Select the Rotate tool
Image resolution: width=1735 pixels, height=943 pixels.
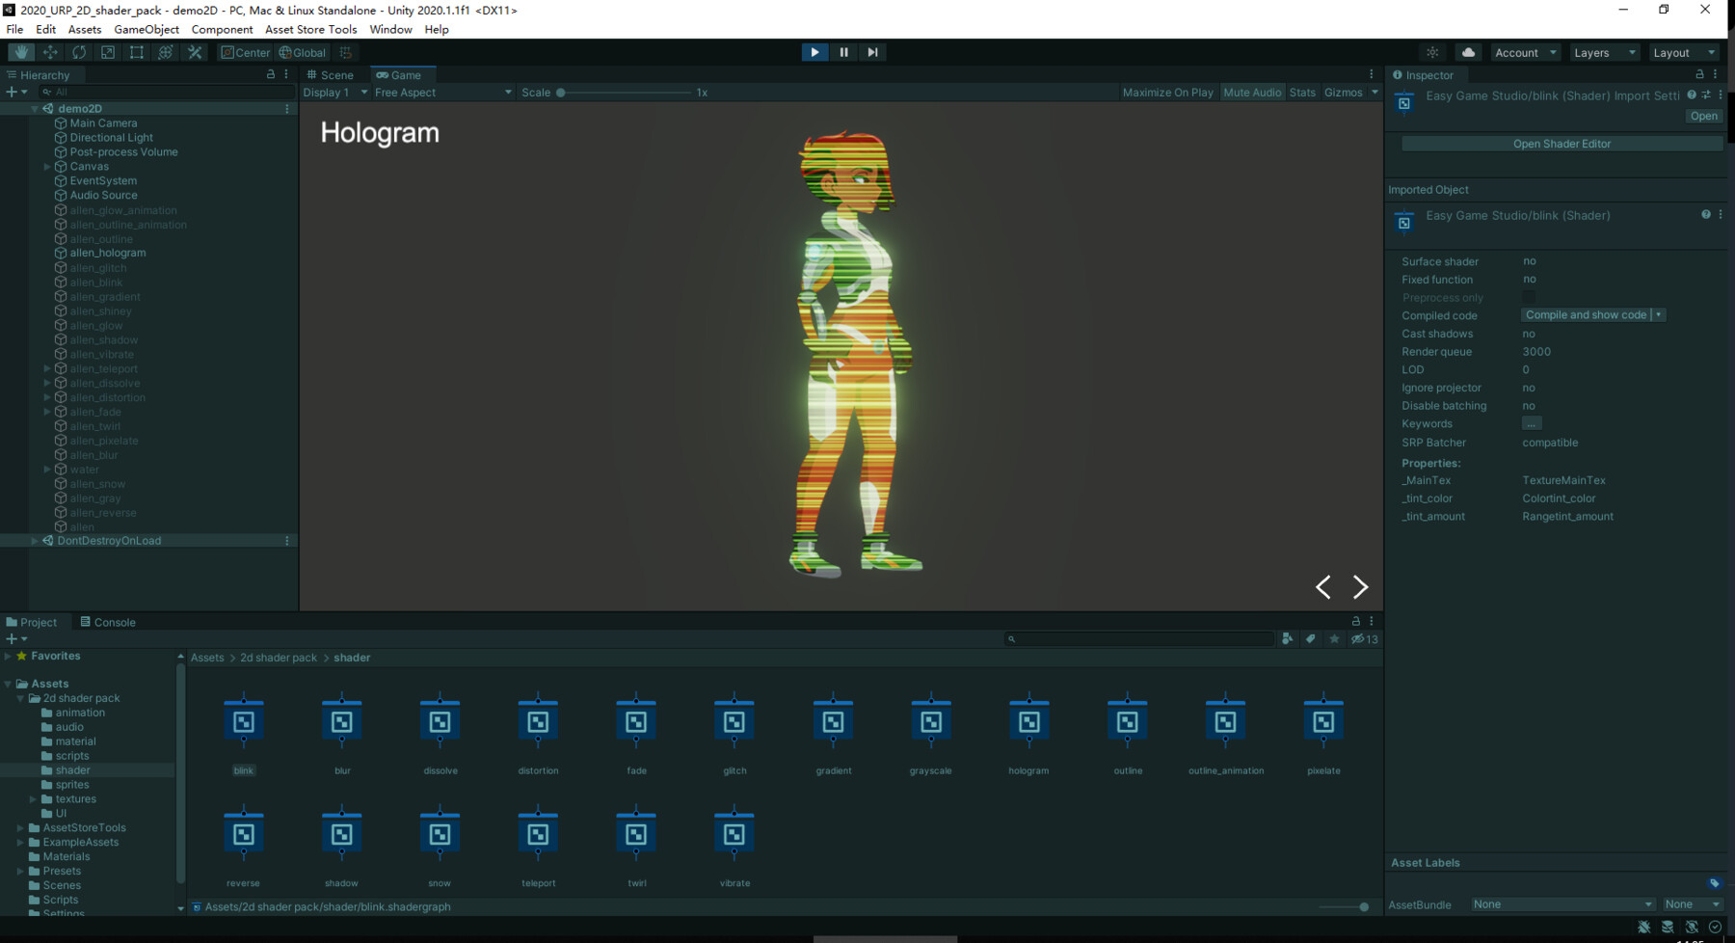coord(79,52)
